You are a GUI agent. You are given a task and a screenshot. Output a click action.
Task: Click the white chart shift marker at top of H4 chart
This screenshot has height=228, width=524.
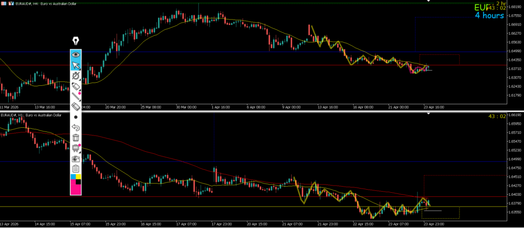click(x=428, y=2)
